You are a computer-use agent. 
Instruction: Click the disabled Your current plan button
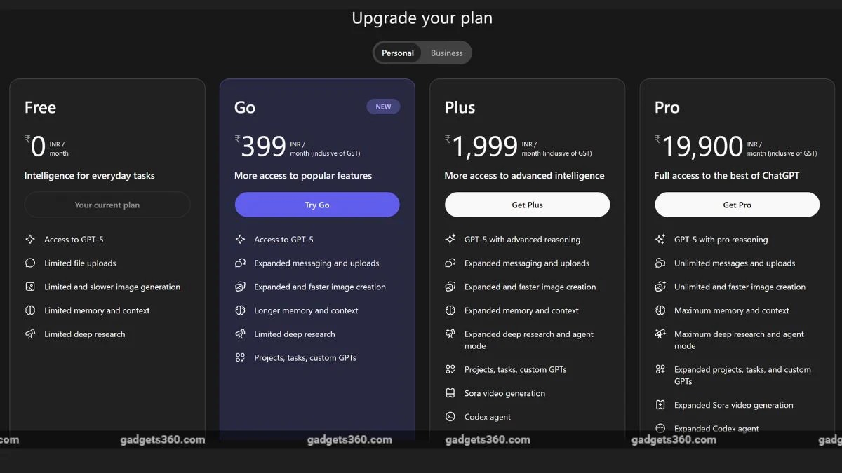pyautogui.click(x=107, y=205)
